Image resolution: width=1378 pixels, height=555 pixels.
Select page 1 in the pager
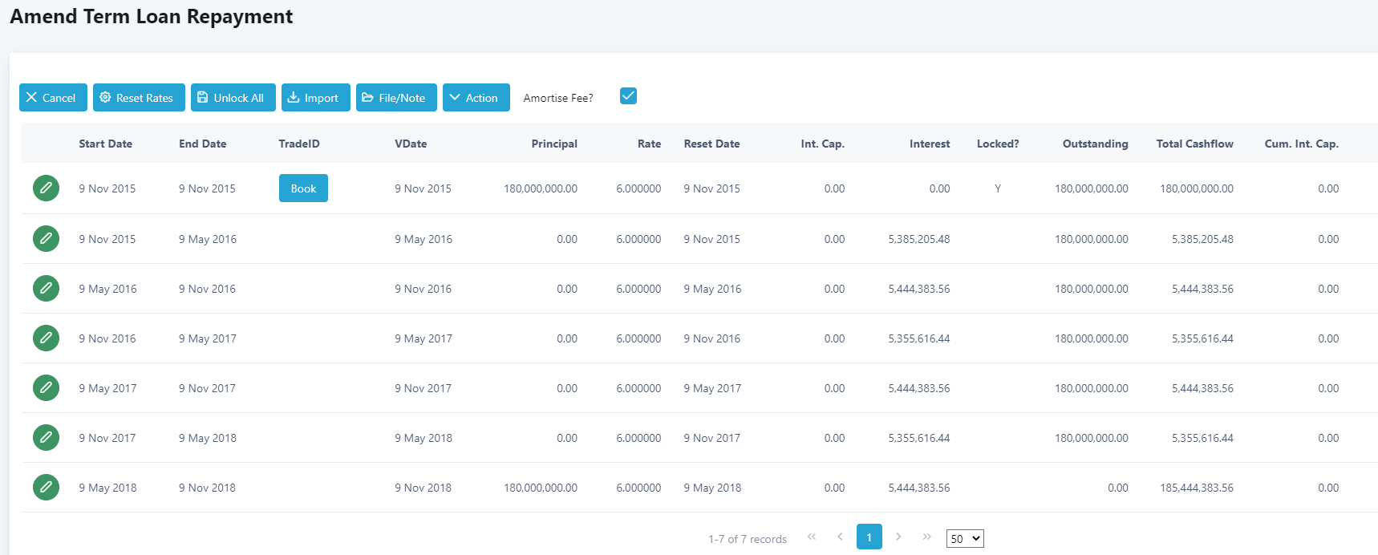click(869, 537)
